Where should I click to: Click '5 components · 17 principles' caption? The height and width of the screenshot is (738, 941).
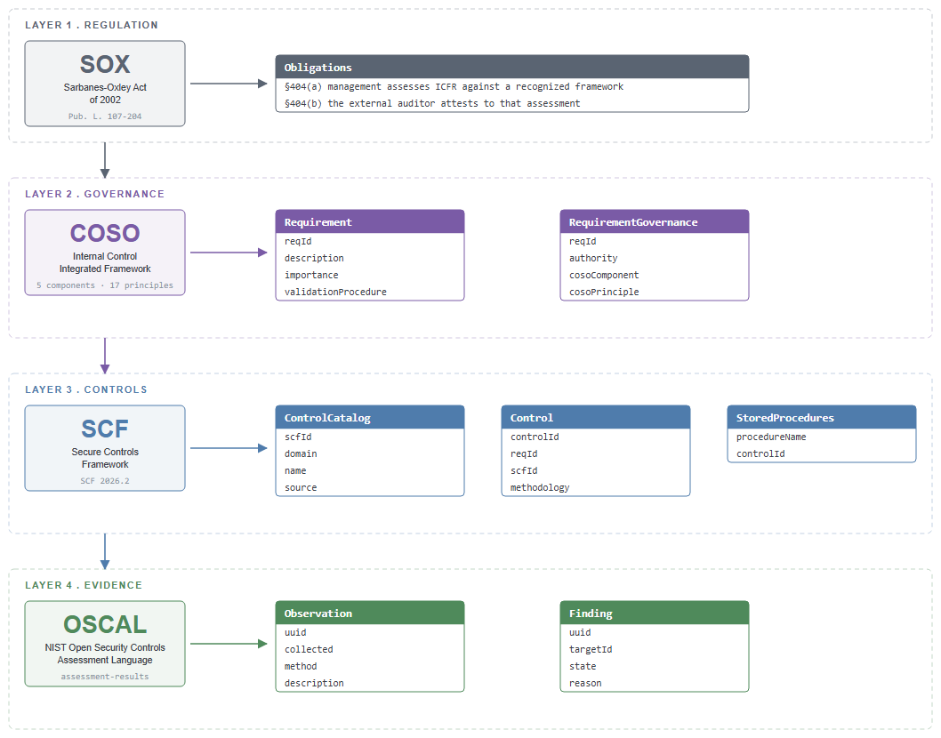point(105,285)
